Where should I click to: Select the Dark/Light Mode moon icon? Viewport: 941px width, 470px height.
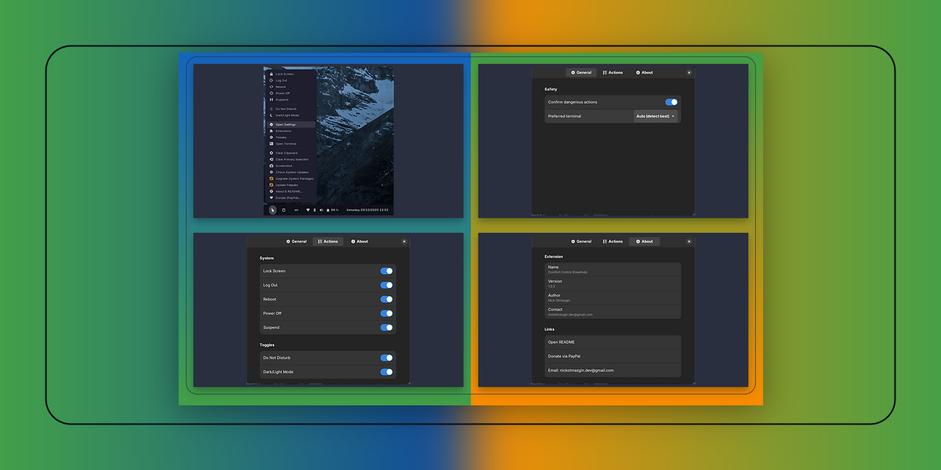point(271,115)
